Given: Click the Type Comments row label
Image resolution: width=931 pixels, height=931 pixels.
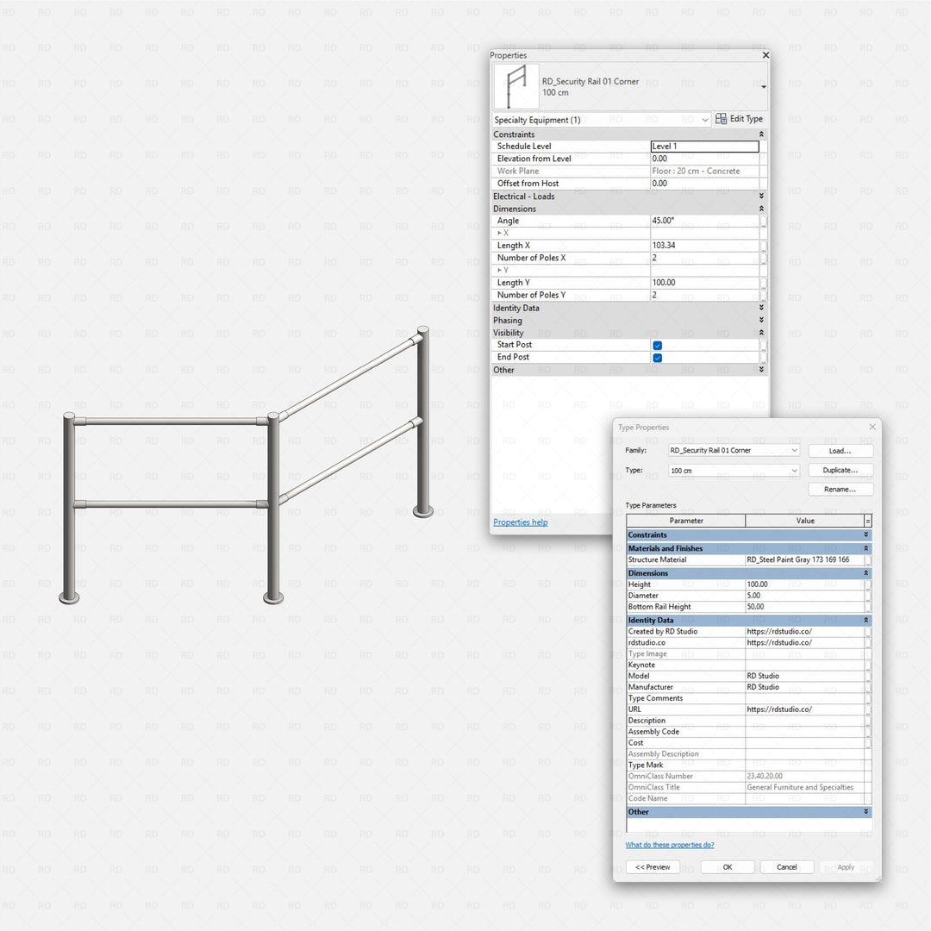Looking at the screenshot, I should [x=655, y=698].
